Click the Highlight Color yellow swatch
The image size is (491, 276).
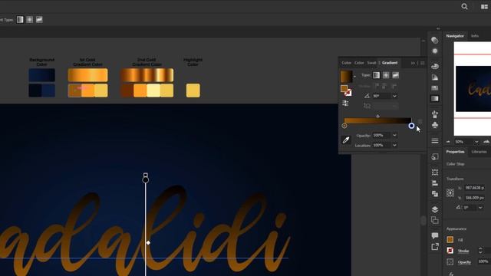193,90
